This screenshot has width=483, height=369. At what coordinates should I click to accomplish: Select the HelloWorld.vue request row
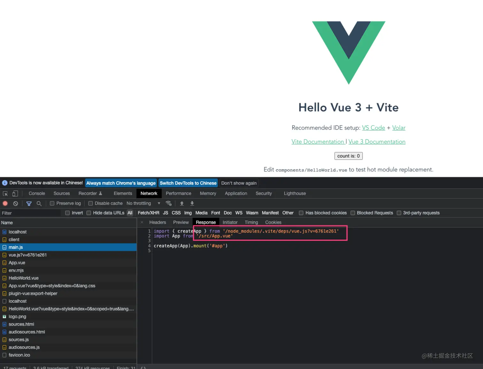click(x=68, y=278)
